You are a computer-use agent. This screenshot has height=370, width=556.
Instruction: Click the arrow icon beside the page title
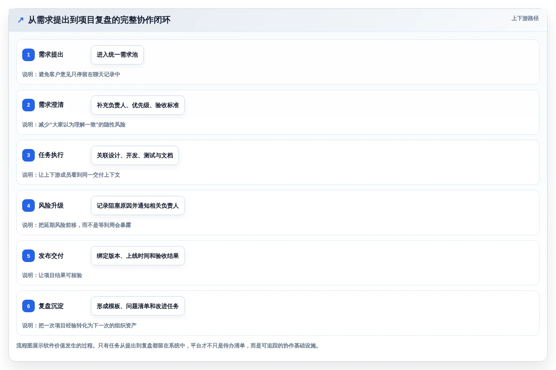[x=21, y=20]
